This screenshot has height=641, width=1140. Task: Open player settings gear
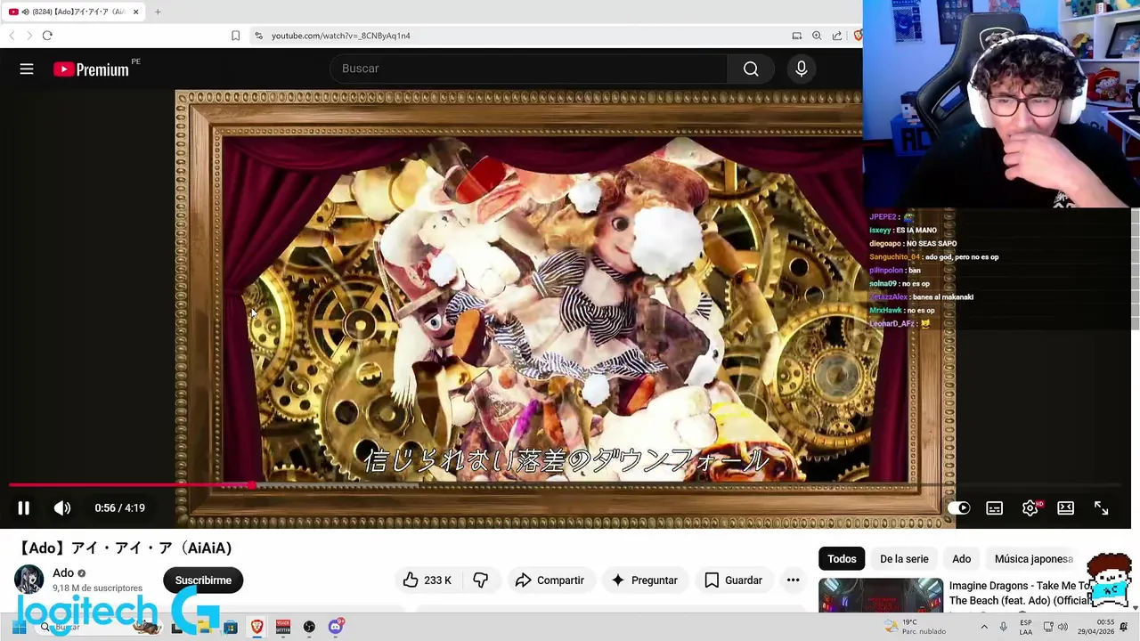point(1030,507)
